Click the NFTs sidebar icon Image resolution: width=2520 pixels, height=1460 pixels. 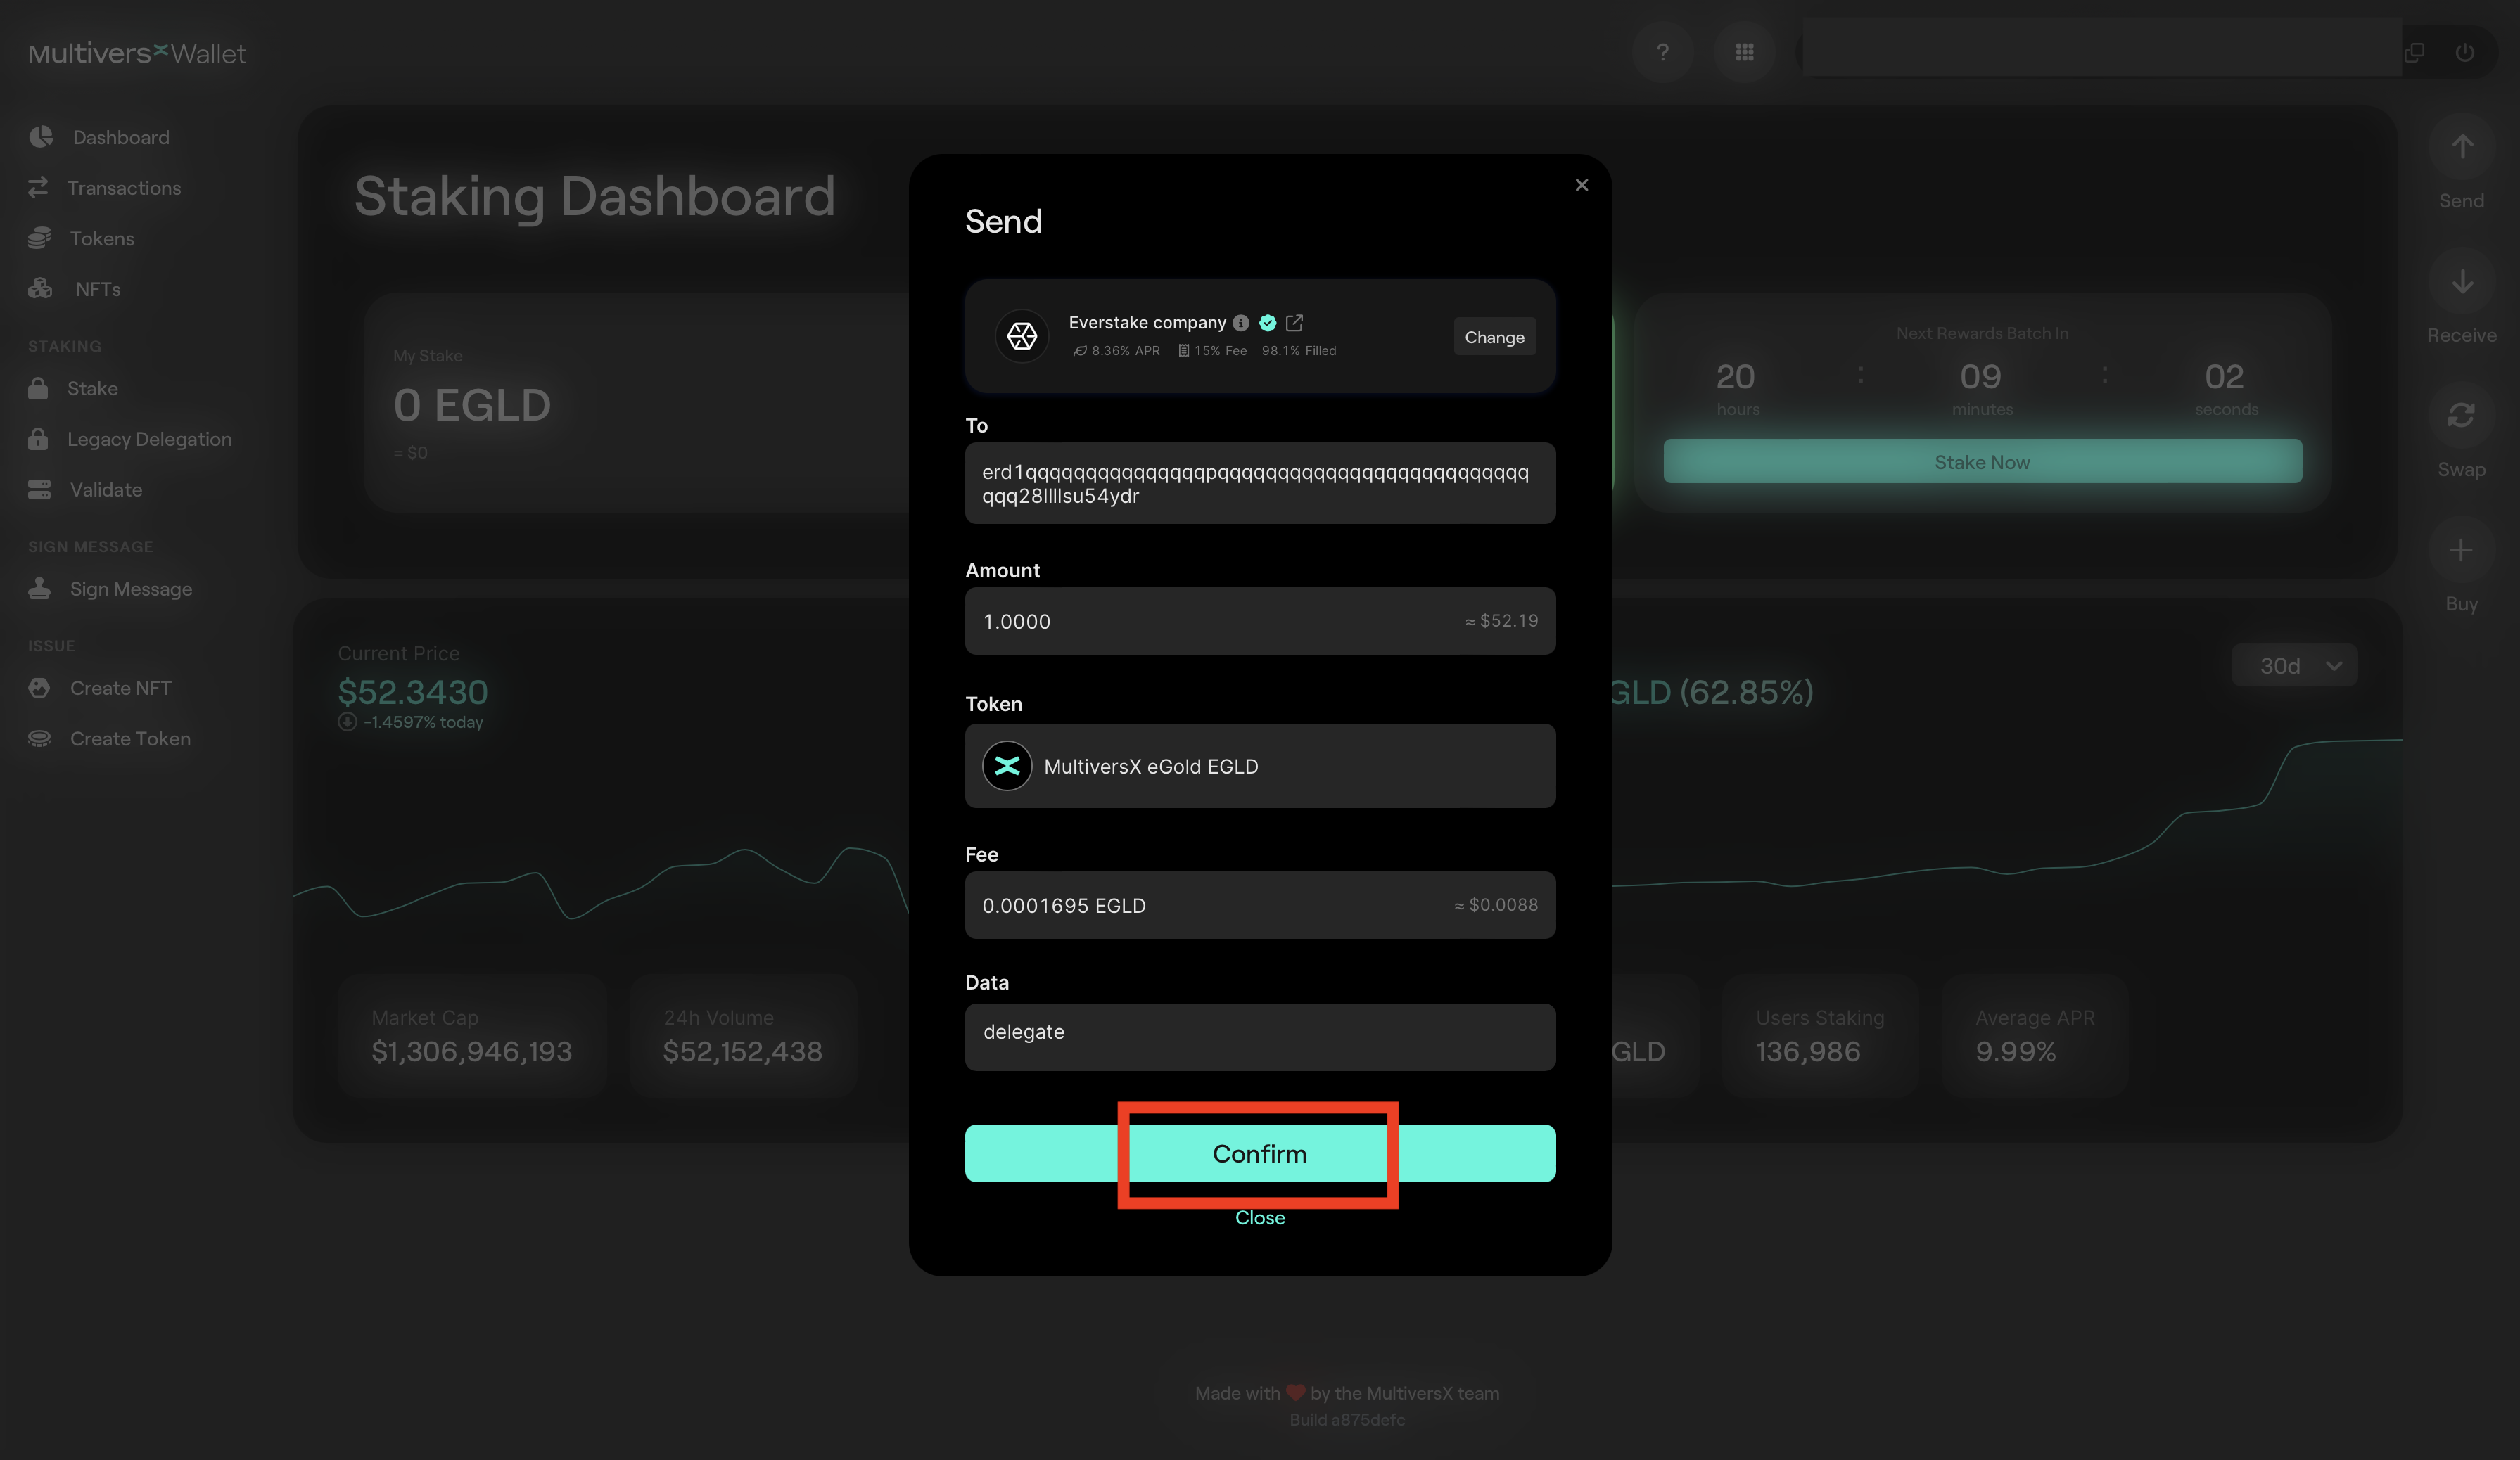click(x=40, y=287)
